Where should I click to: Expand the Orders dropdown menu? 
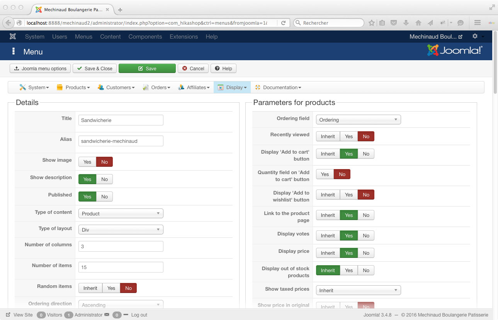tap(156, 87)
